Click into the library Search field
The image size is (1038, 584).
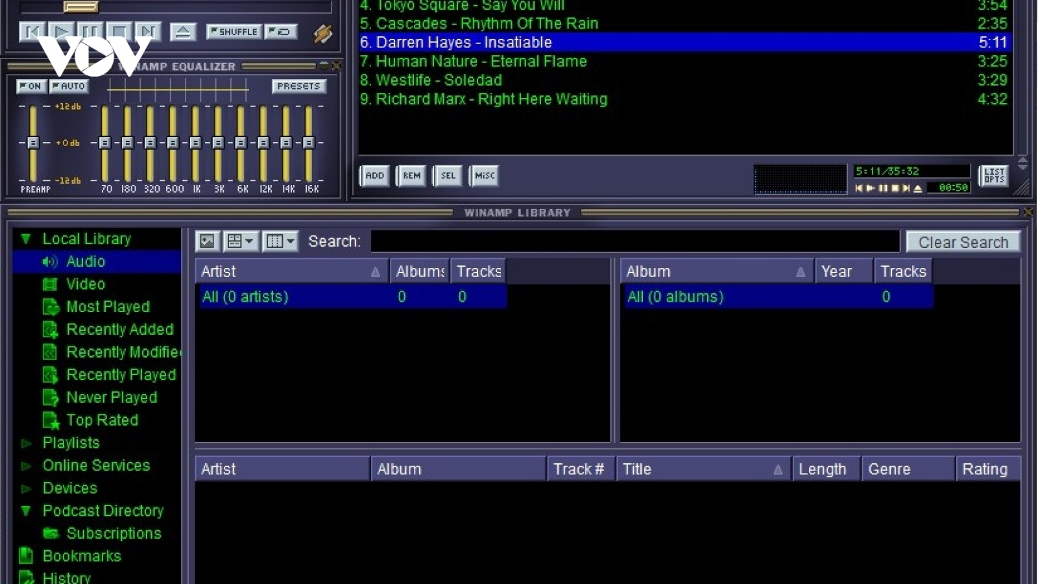pos(635,241)
